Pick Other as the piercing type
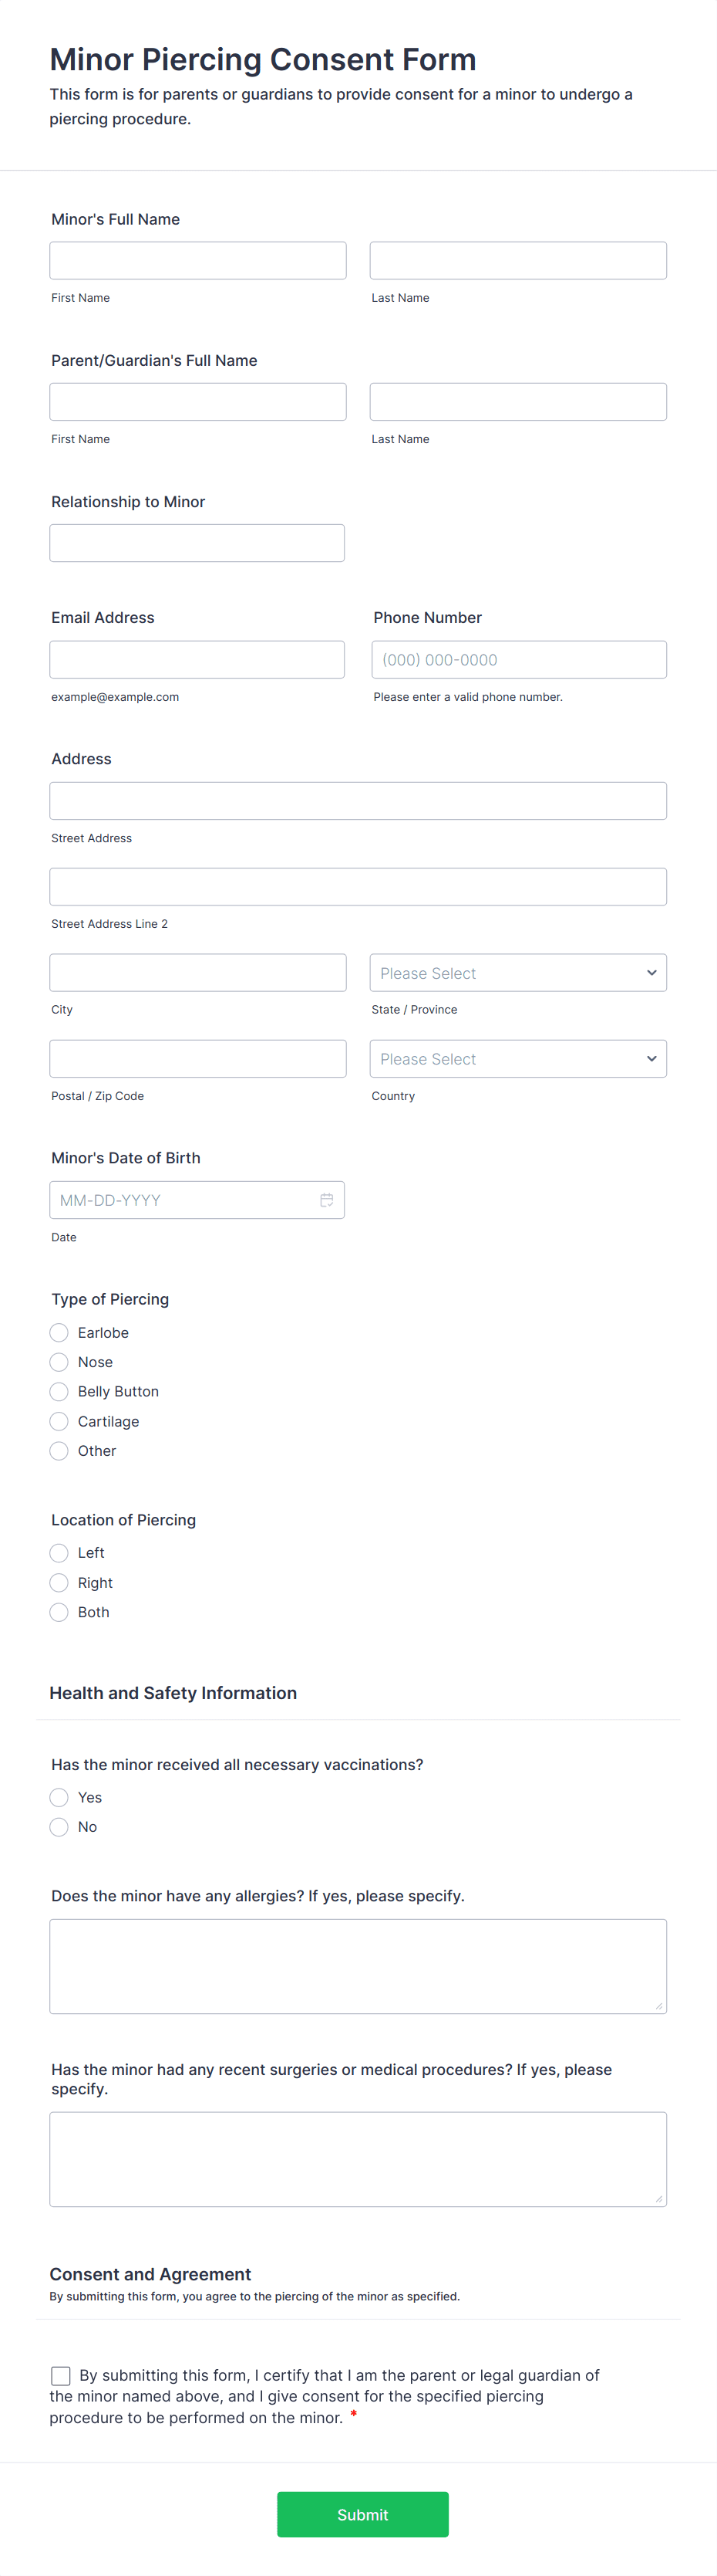 [59, 1450]
